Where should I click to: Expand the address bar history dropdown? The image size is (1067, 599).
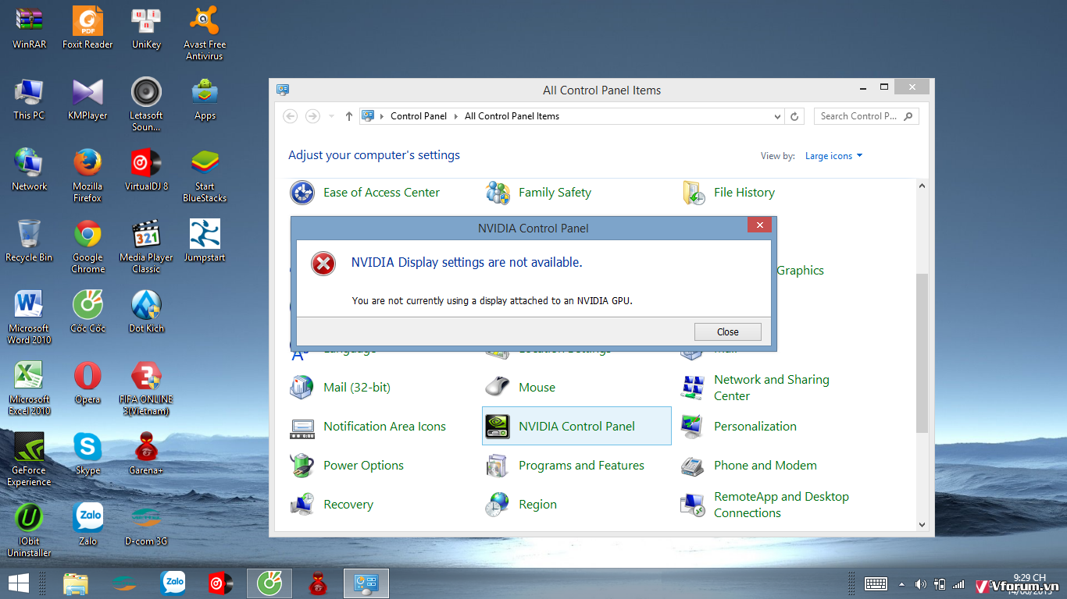(x=777, y=117)
